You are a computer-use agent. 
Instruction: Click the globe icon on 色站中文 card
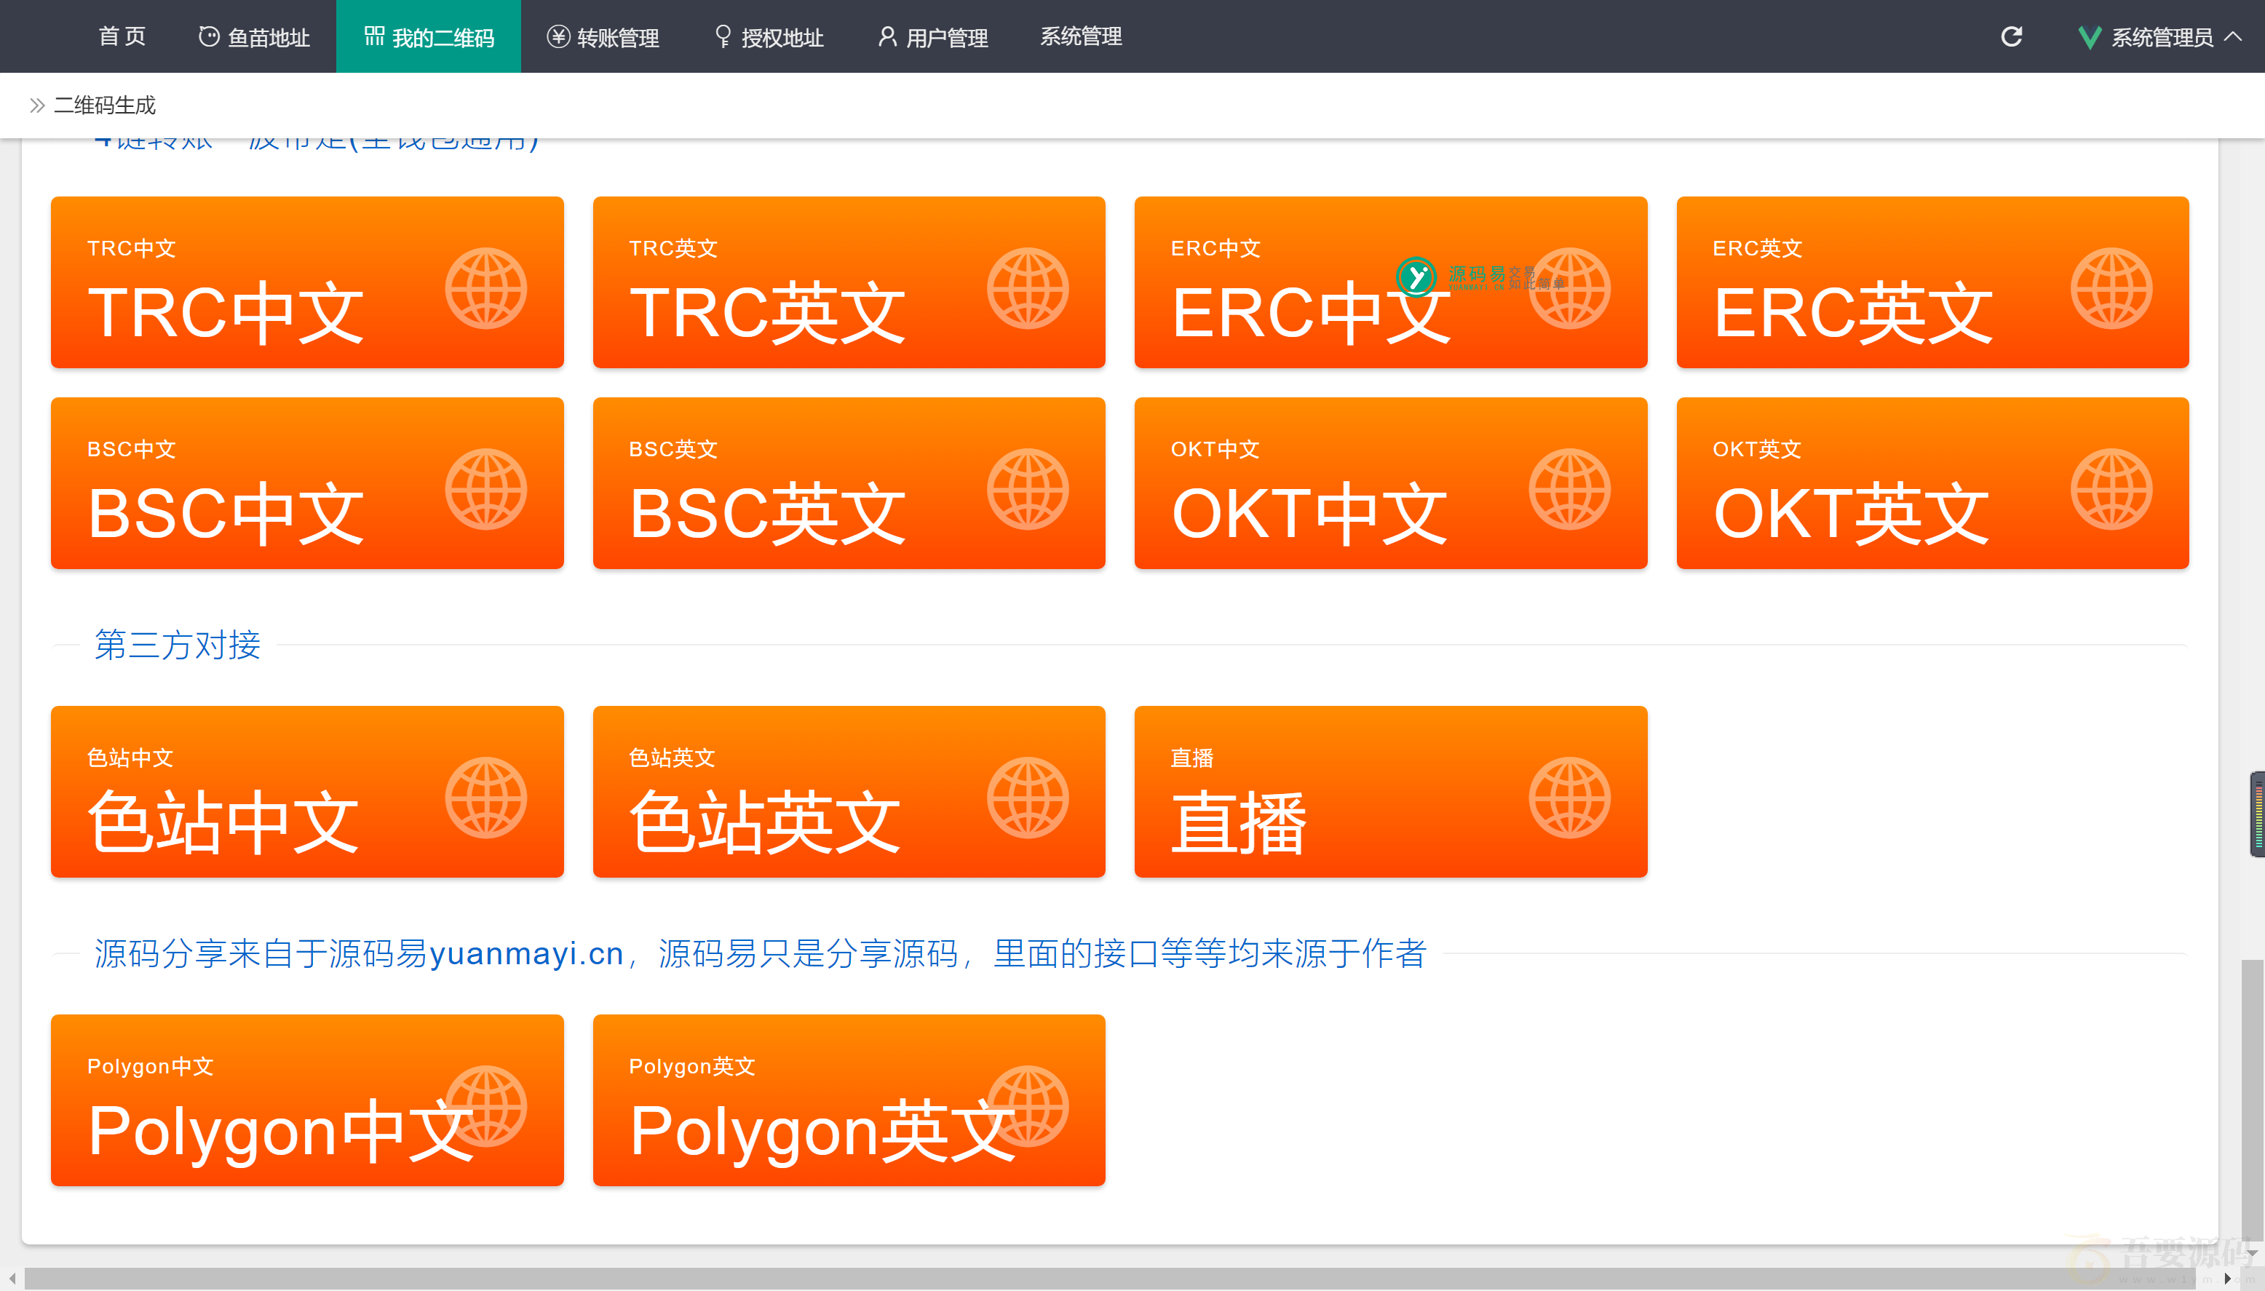point(485,798)
